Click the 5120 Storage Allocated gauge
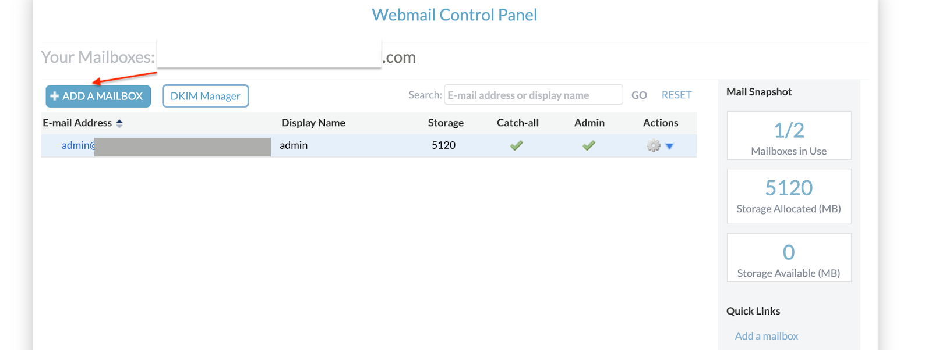Viewport: 932px width, 350px height. [789, 196]
